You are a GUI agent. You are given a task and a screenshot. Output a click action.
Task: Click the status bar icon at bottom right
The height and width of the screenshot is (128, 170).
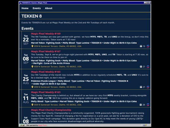coord(145,125)
